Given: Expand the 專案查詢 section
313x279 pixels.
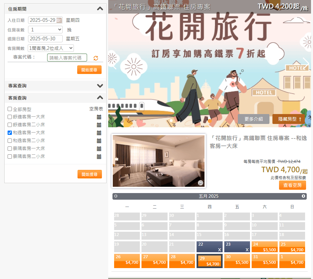Looking at the screenshot, I should tap(55, 86).
